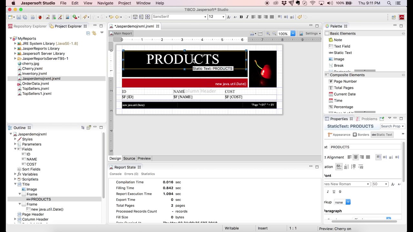The image size is (413, 232).
Task: Switch to the Preview tab
Action: pyautogui.click(x=144, y=159)
